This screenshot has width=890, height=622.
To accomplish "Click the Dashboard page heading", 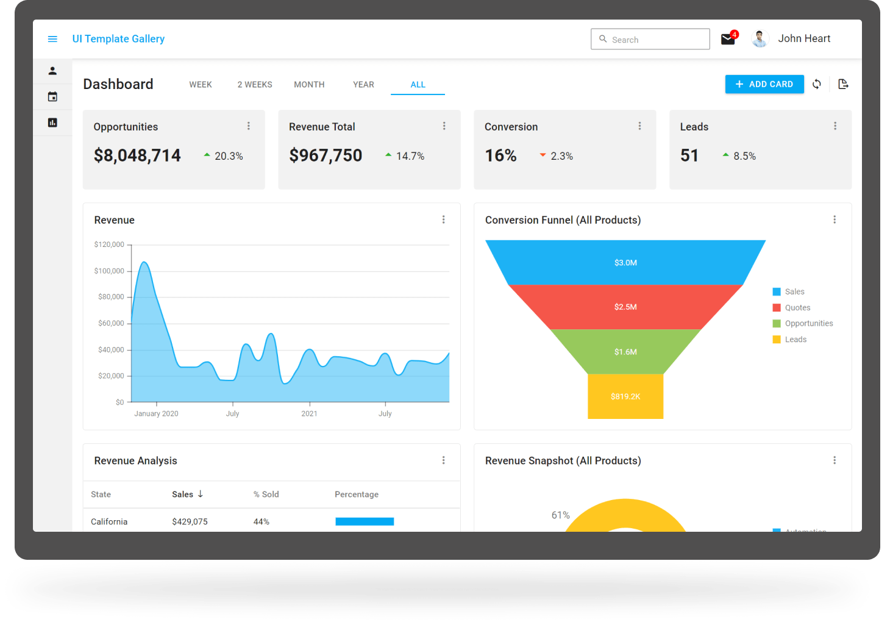I will click(118, 84).
